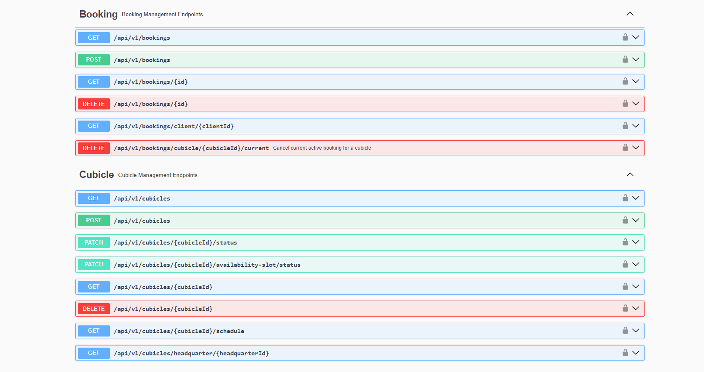This screenshot has width=704, height=372.
Task: Click lock icon on GET cubicles/{cubicleId}/schedule
Action: click(625, 331)
